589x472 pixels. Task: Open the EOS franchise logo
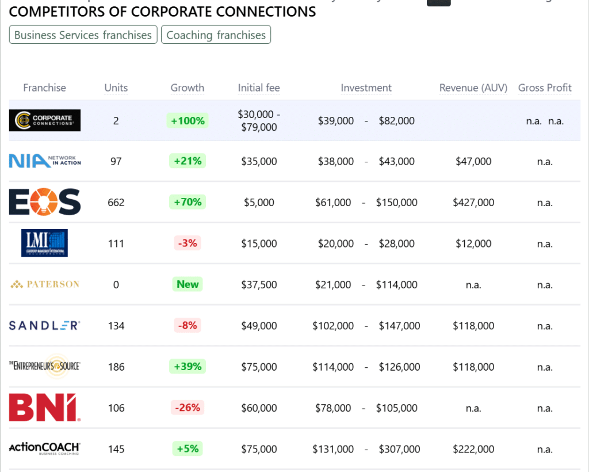coord(45,202)
